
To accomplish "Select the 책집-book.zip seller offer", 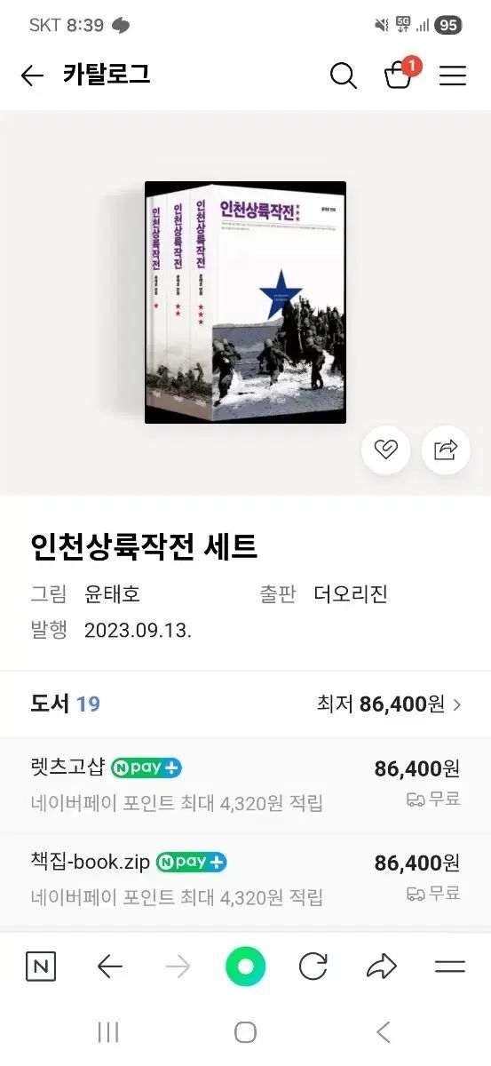I will pos(245,879).
